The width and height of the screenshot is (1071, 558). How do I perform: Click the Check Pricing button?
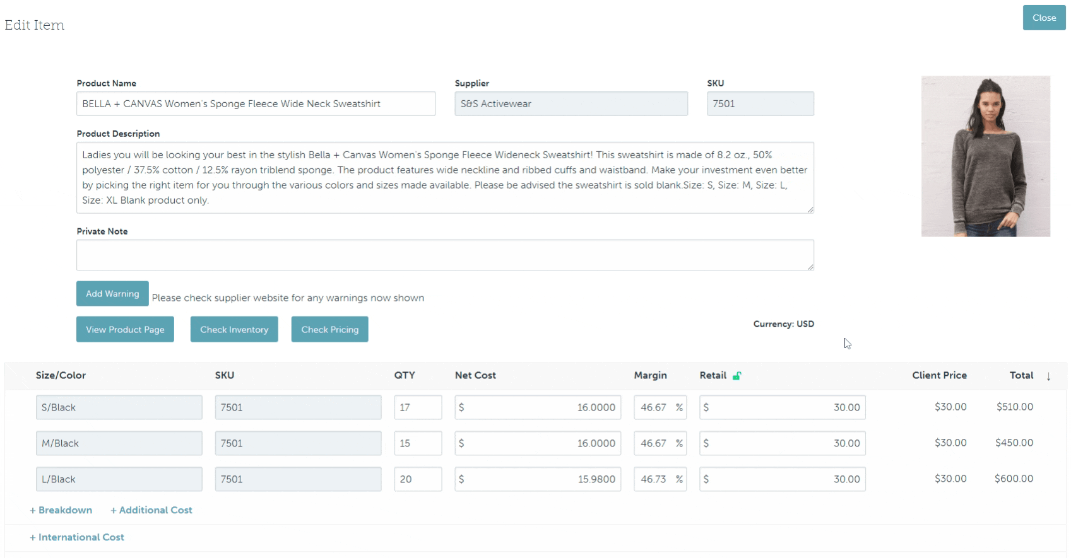[x=329, y=329]
